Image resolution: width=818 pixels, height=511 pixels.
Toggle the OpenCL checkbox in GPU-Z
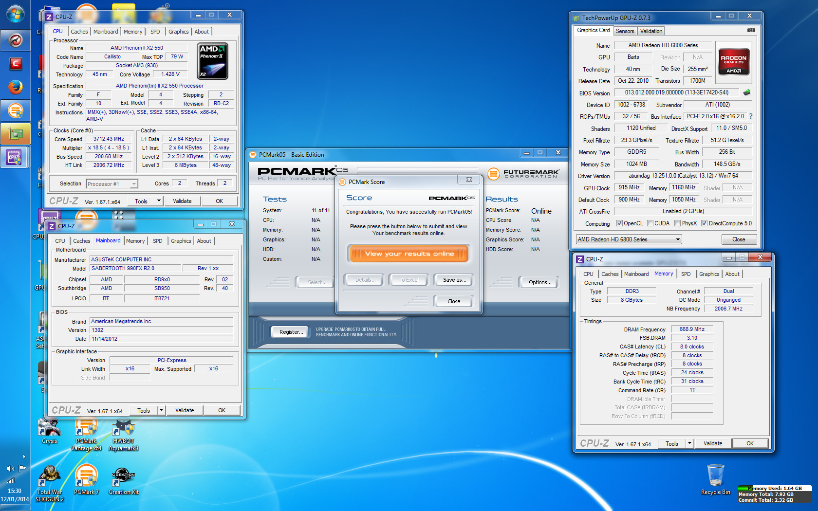point(619,223)
